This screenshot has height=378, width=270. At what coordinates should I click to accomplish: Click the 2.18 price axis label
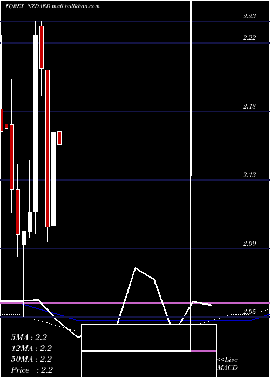[x=249, y=106]
